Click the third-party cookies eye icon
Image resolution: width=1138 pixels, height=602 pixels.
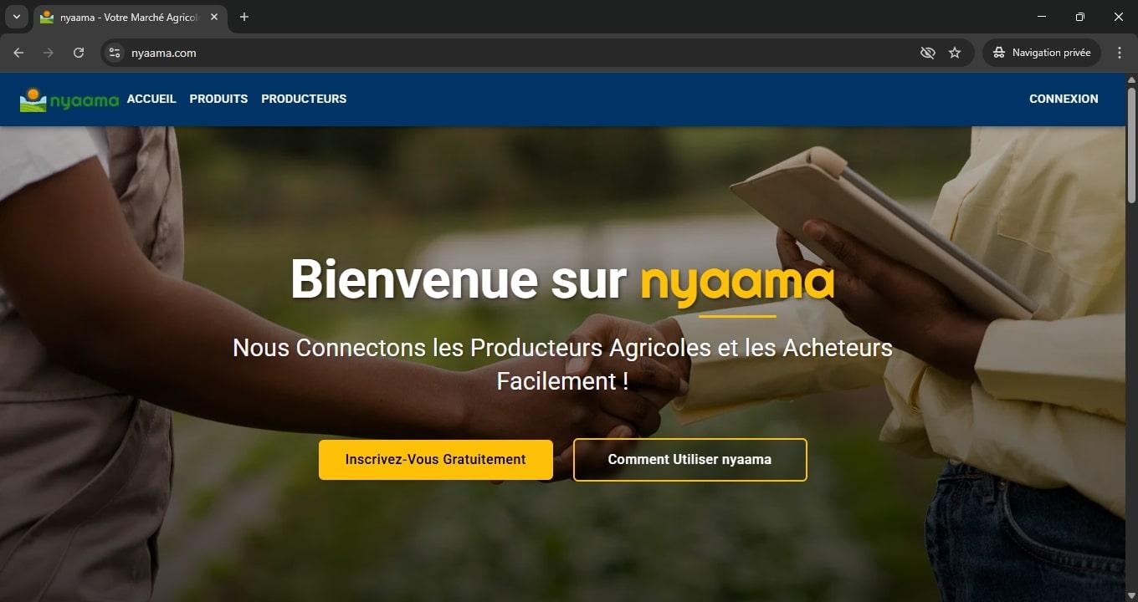click(927, 53)
